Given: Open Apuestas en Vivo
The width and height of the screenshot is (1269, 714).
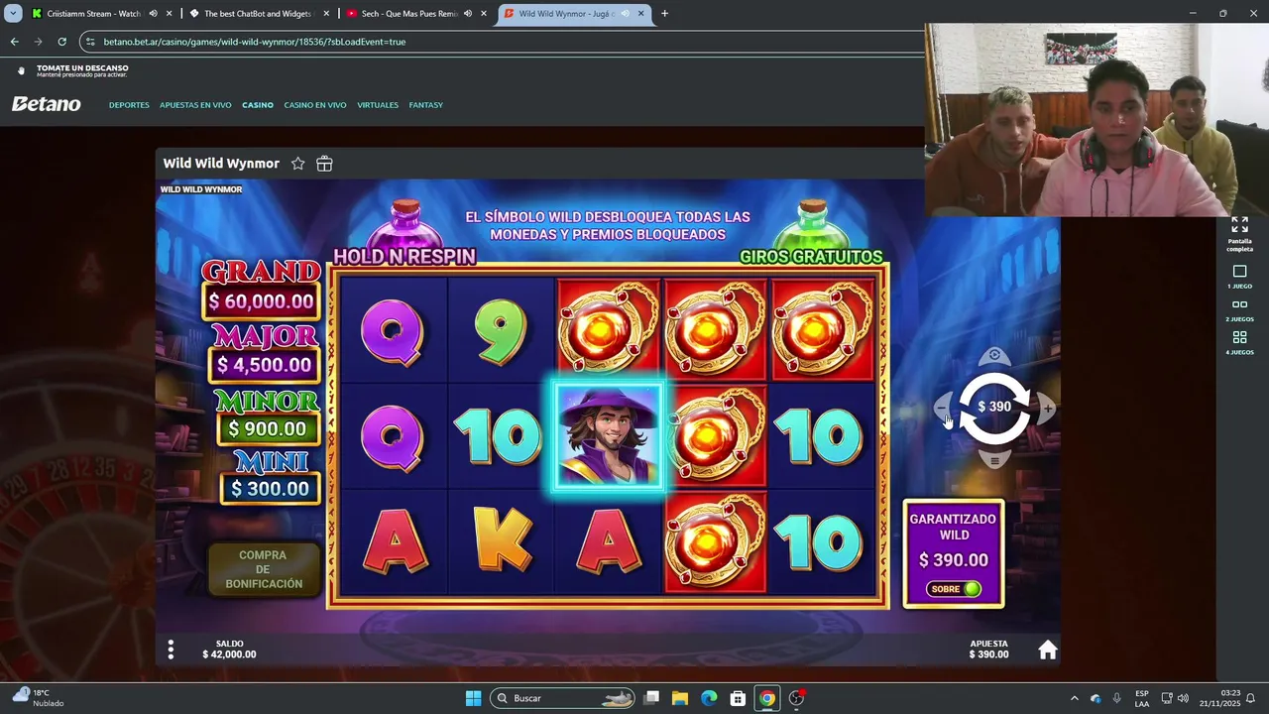Looking at the screenshot, I should point(195,105).
